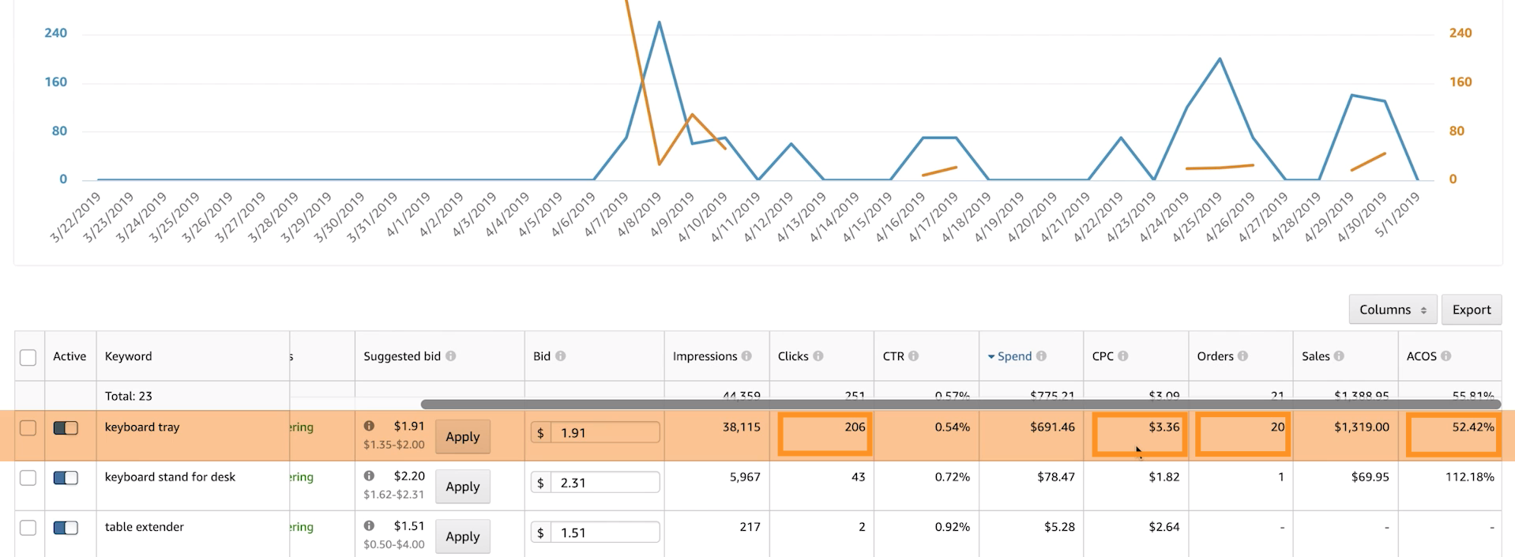
Task: Click the Orders column info icon
Action: point(1242,356)
